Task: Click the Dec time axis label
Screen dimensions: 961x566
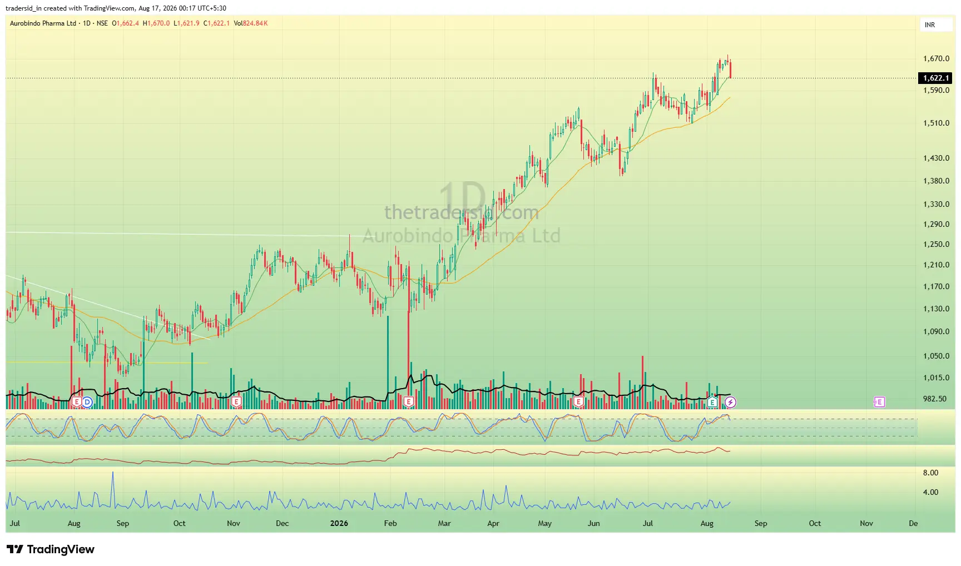Action: click(x=282, y=523)
